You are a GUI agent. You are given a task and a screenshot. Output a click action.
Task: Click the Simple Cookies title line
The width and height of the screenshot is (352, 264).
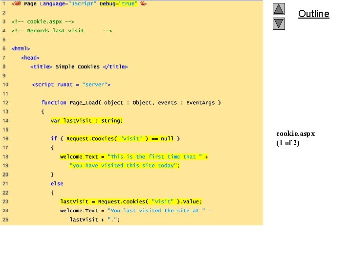79,66
